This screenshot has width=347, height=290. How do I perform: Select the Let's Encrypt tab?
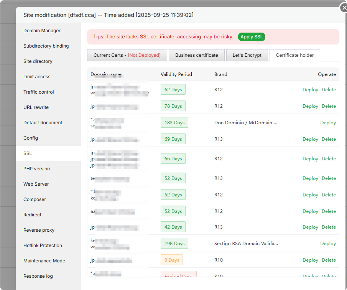coord(247,55)
